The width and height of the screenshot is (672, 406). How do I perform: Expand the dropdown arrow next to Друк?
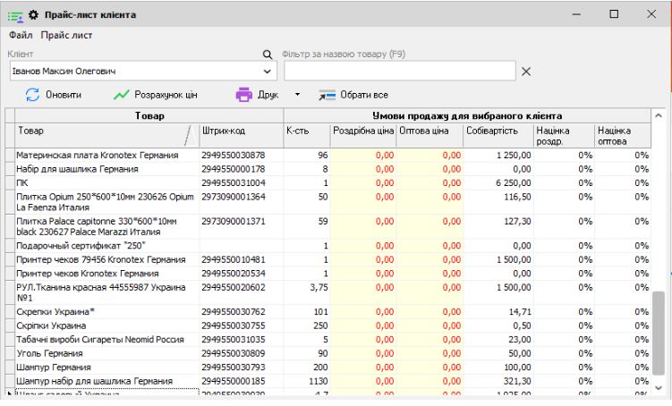point(297,94)
